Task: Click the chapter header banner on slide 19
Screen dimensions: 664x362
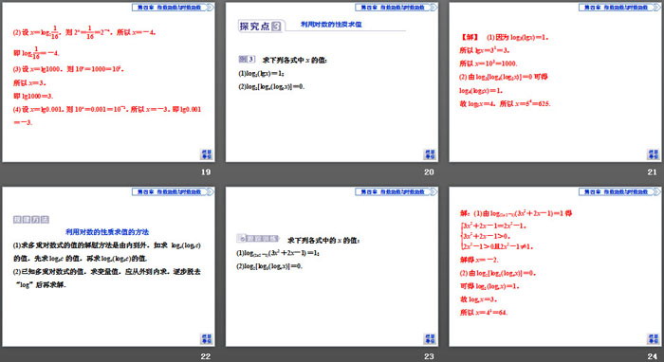Action: tap(173, 8)
